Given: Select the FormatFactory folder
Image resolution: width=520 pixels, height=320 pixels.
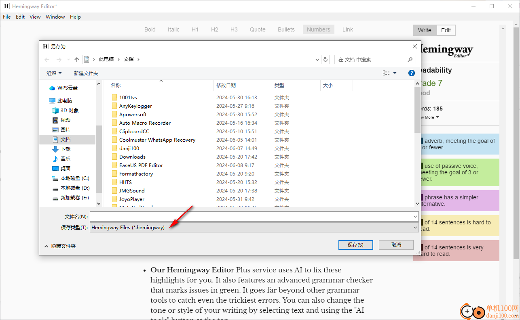Looking at the screenshot, I should 136,174.
